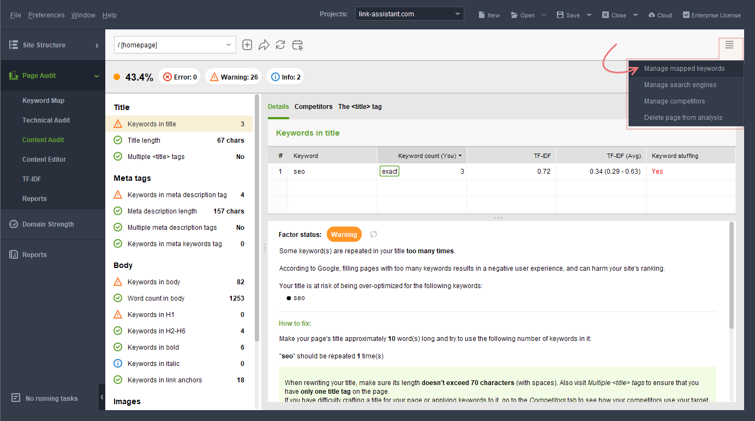755x421 pixels.
Task: Open Keyword Map in sidebar
Action: (x=43, y=100)
